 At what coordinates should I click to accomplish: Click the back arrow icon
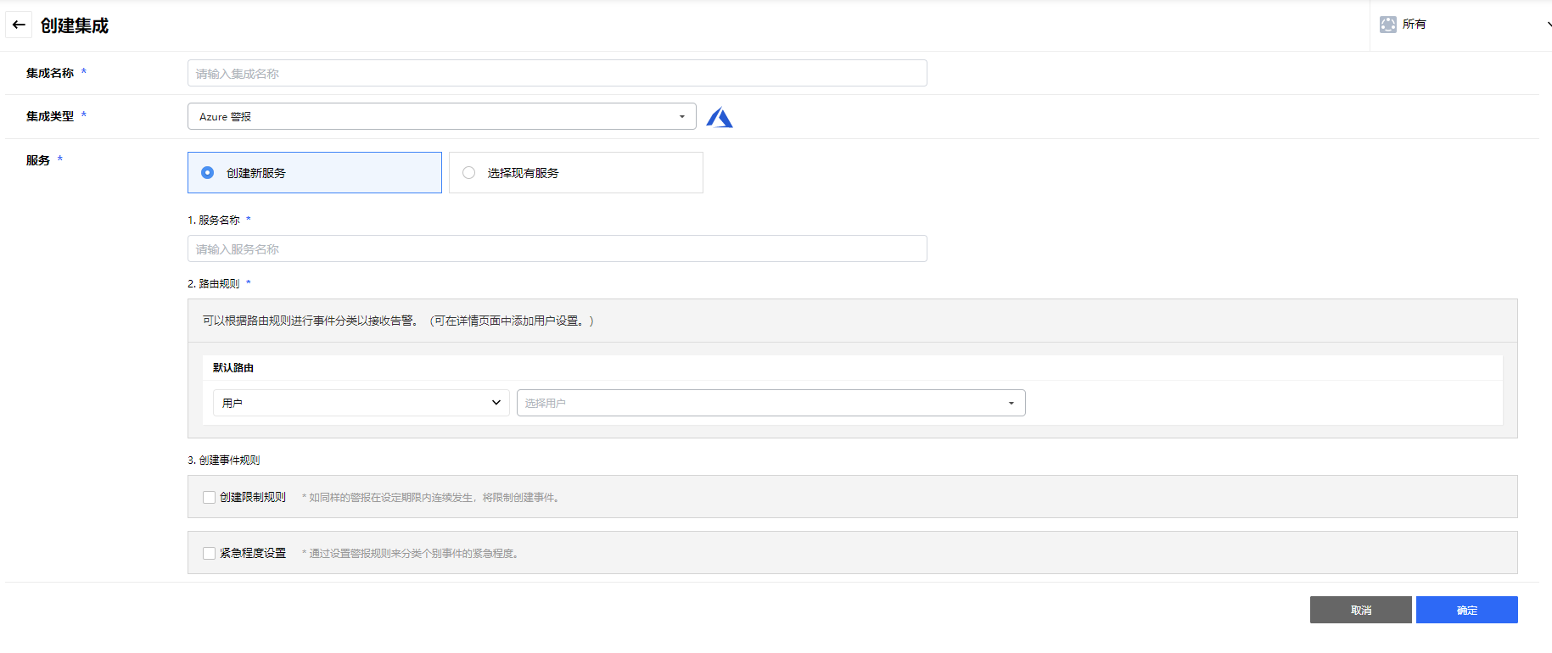tap(19, 25)
